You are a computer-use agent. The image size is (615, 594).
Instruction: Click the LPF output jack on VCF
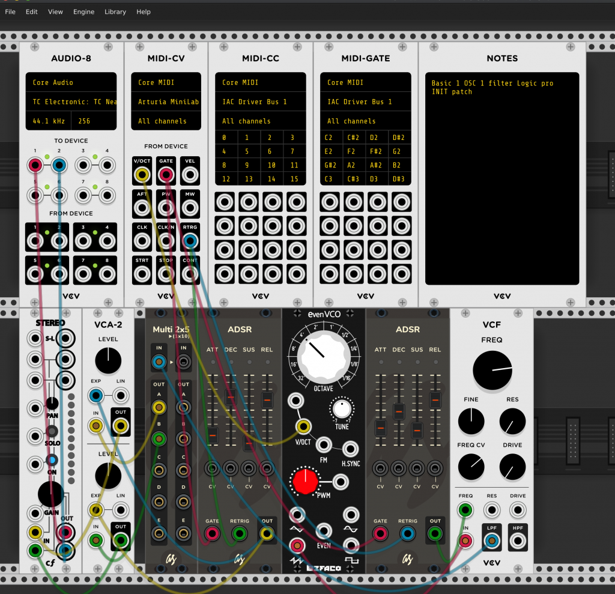492,541
